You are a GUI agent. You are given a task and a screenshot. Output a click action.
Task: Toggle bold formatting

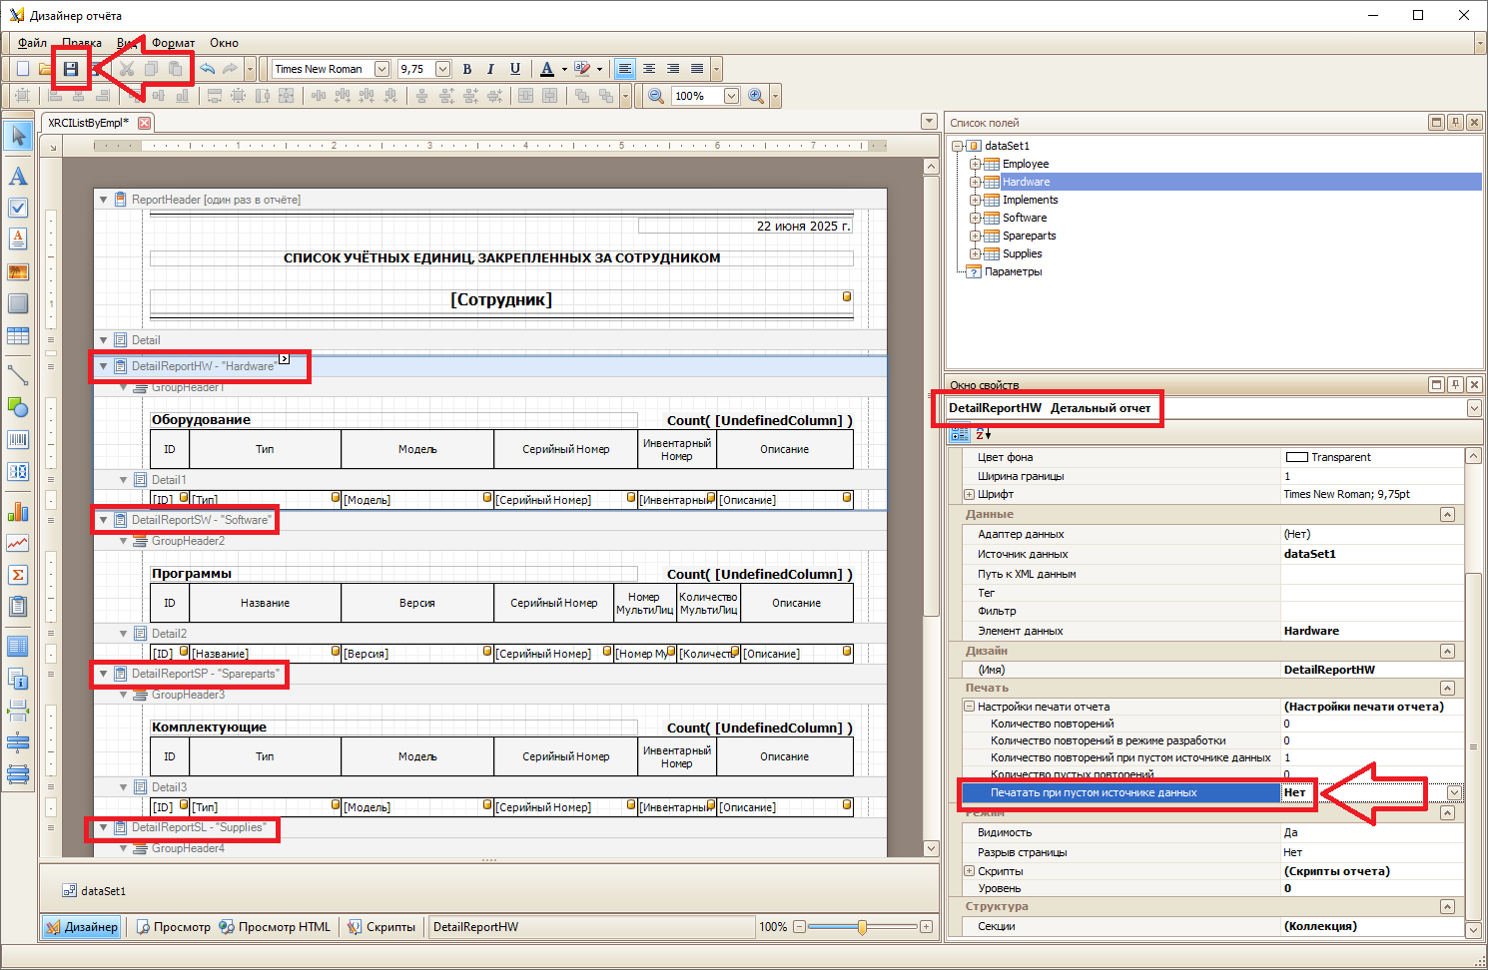click(x=466, y=69)
